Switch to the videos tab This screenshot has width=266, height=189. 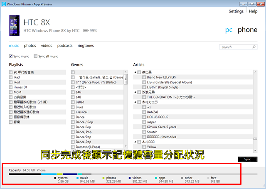pos(47,46)
